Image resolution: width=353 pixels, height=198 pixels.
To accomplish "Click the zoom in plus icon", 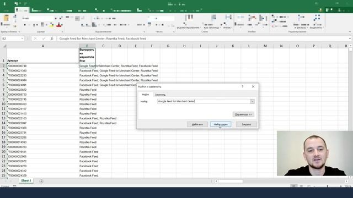I will (341, 186).
